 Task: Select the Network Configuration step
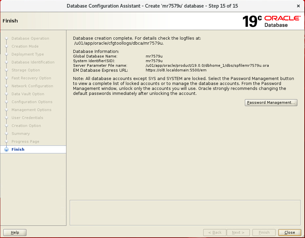pos(32,86)
